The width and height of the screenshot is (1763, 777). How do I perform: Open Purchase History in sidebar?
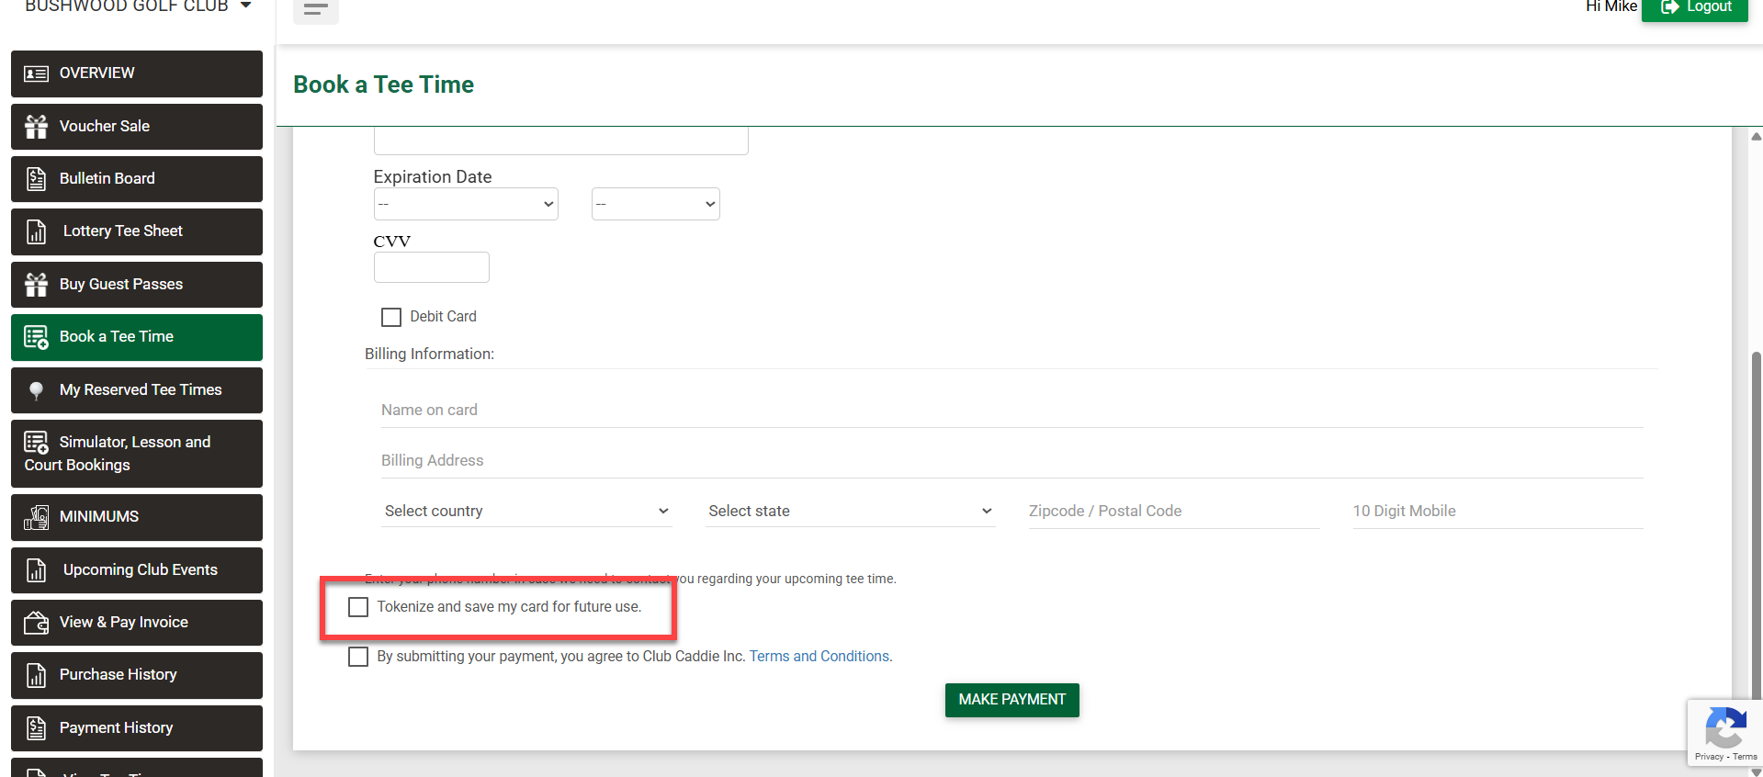(x=137, y=675)
